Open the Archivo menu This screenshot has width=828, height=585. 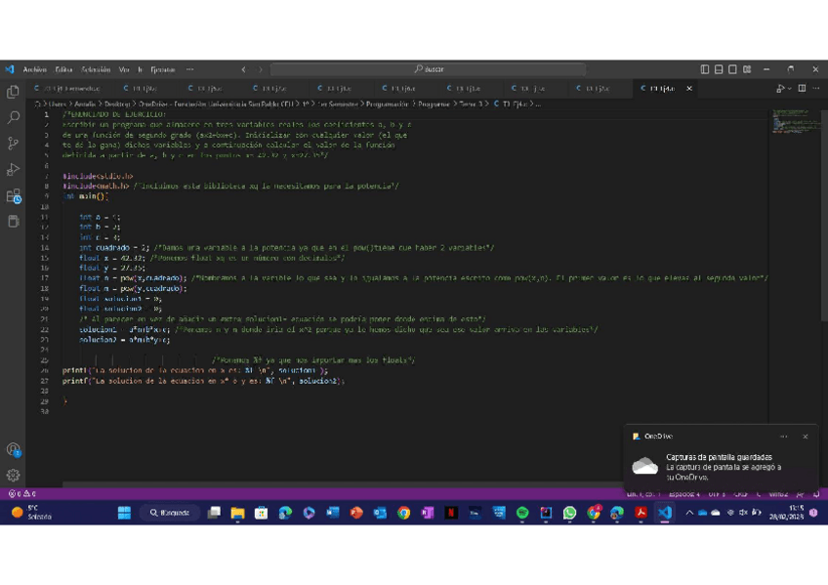pos(34,69)
